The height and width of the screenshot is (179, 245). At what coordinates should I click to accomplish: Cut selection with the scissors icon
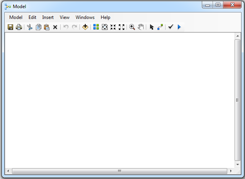click(30, 27)
